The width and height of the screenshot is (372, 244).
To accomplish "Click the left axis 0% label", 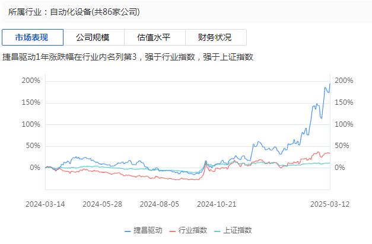I will coord(35,168).
